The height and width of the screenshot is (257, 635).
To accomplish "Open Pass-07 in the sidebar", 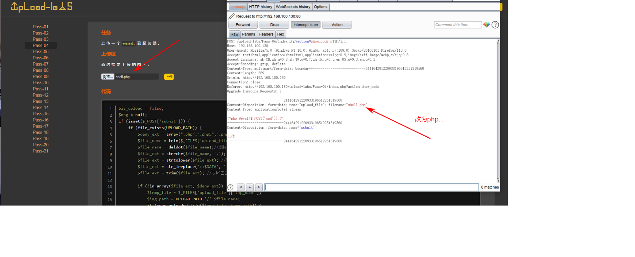I will (x=41, y=64).
